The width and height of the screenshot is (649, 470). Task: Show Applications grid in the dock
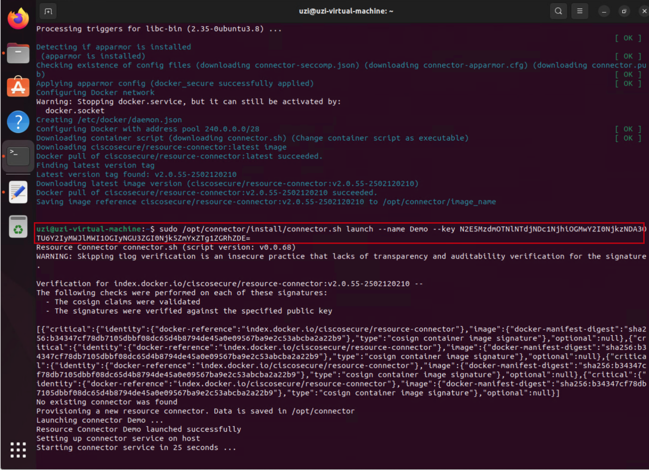[x=18, y=450]
